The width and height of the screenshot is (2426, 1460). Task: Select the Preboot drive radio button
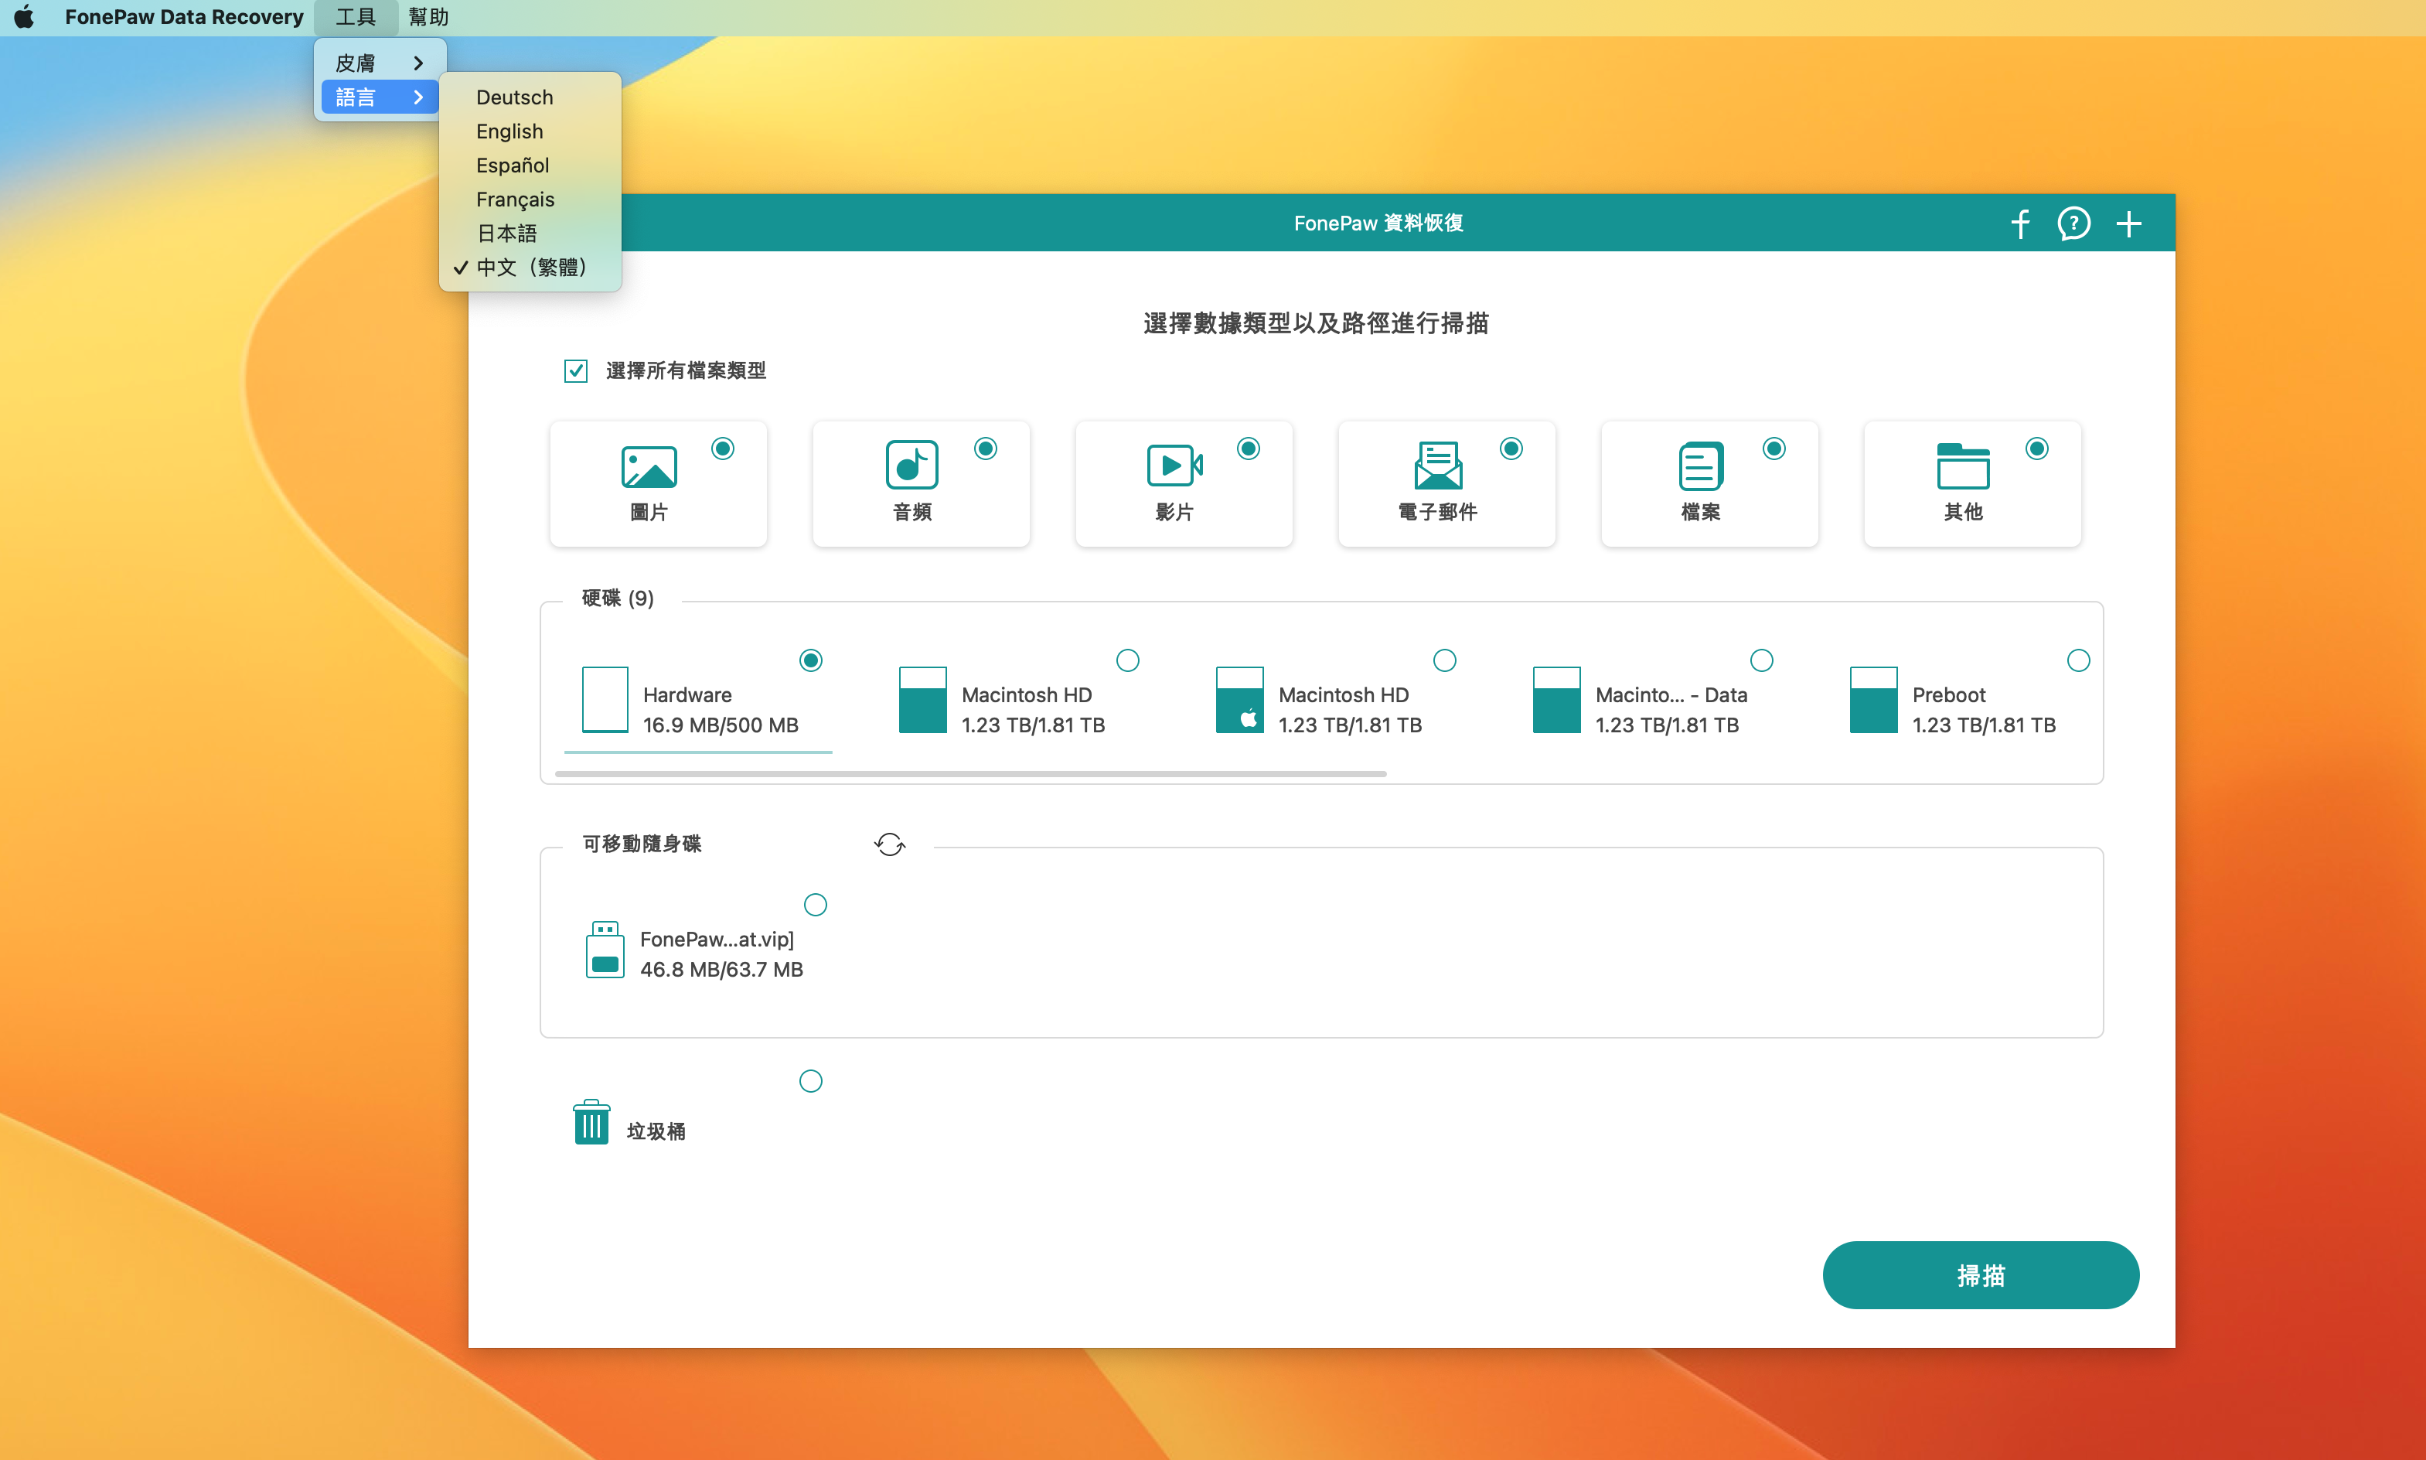pyautogui.click(x=2078, y=660)
